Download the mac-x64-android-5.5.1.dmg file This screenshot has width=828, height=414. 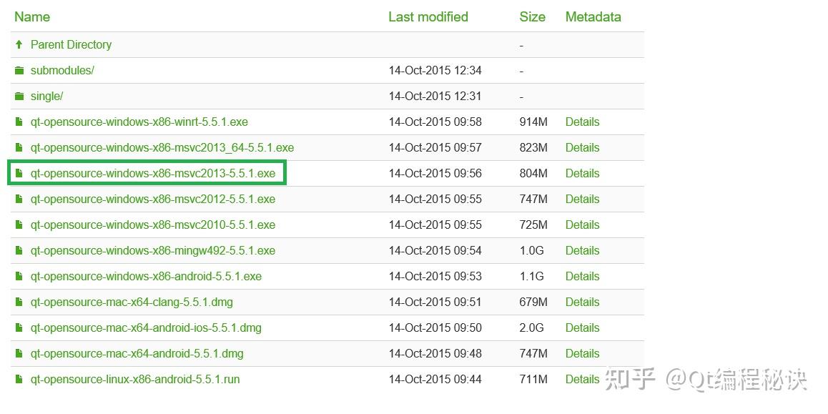pos(137,353)
